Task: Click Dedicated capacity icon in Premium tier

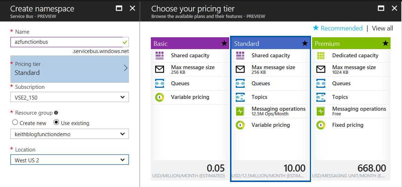Action: click(x=321, y=56)
